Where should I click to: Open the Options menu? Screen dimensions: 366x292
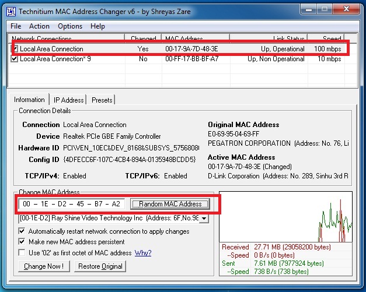click(70, 26)
